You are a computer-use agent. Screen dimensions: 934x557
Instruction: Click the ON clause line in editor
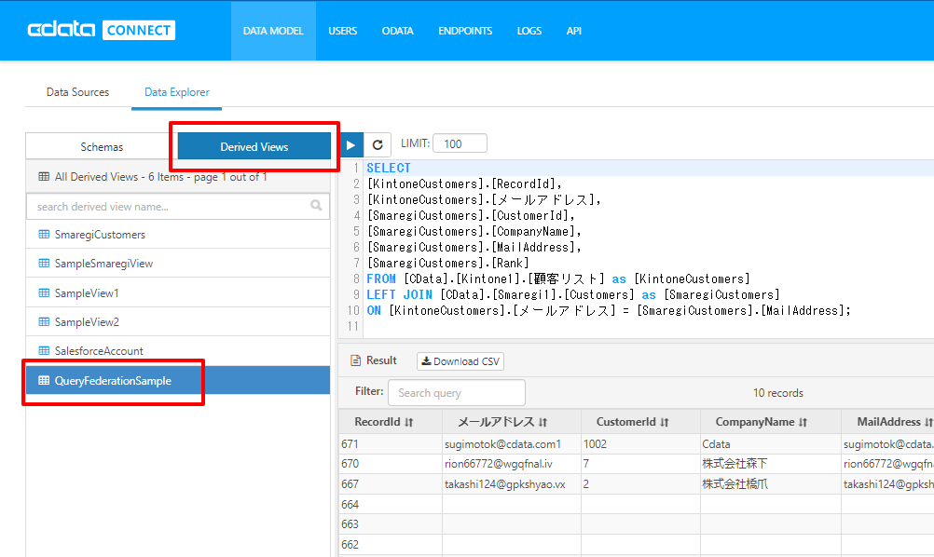[x=609, y=310]
